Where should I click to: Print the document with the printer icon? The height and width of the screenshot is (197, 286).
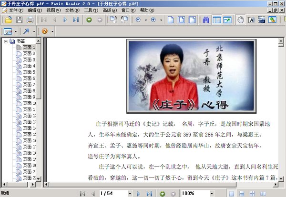pos(30,20)
